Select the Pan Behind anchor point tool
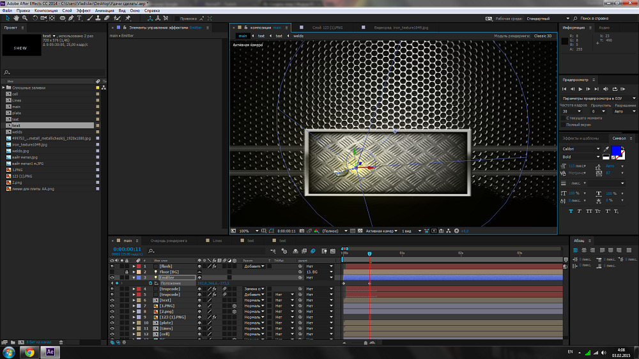This screenshot has width=639, height=359. (52, 19)
